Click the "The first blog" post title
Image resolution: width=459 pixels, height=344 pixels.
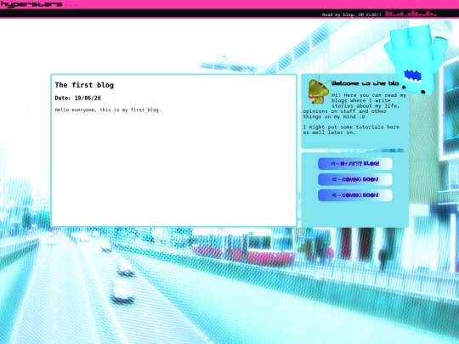pyautogui.click(x=84, y=85)
